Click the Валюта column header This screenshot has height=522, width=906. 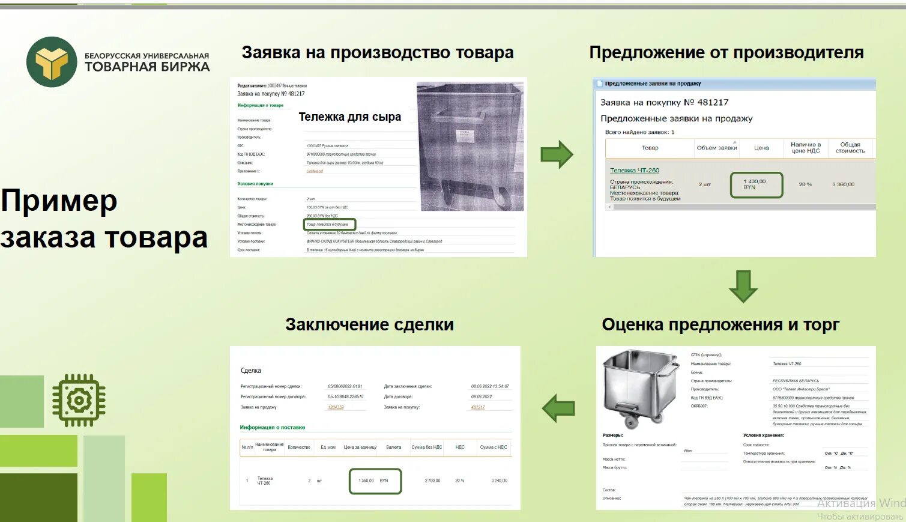pos(394,447)
